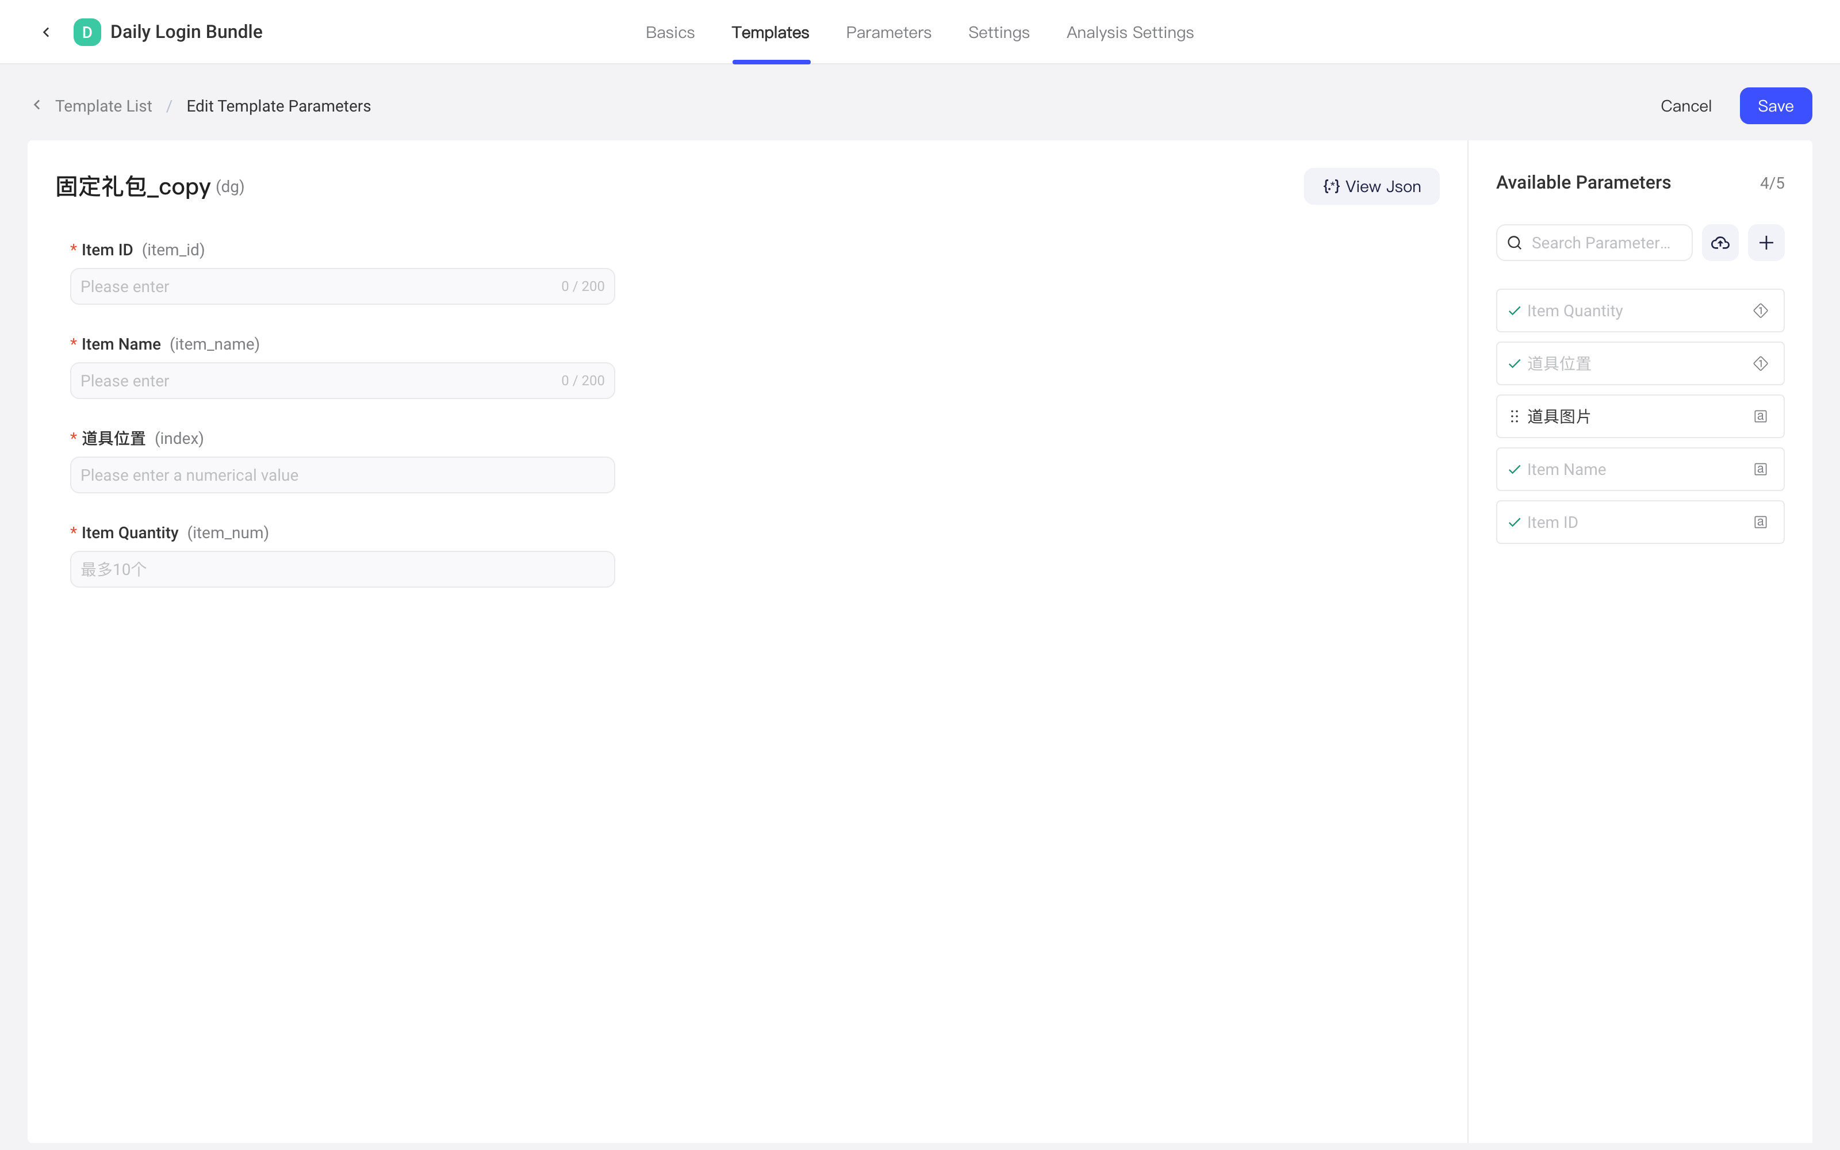The image size is (1840, 1150).
Task: Click the text type icon on Item Name
Action: [x=1761, y=469]
